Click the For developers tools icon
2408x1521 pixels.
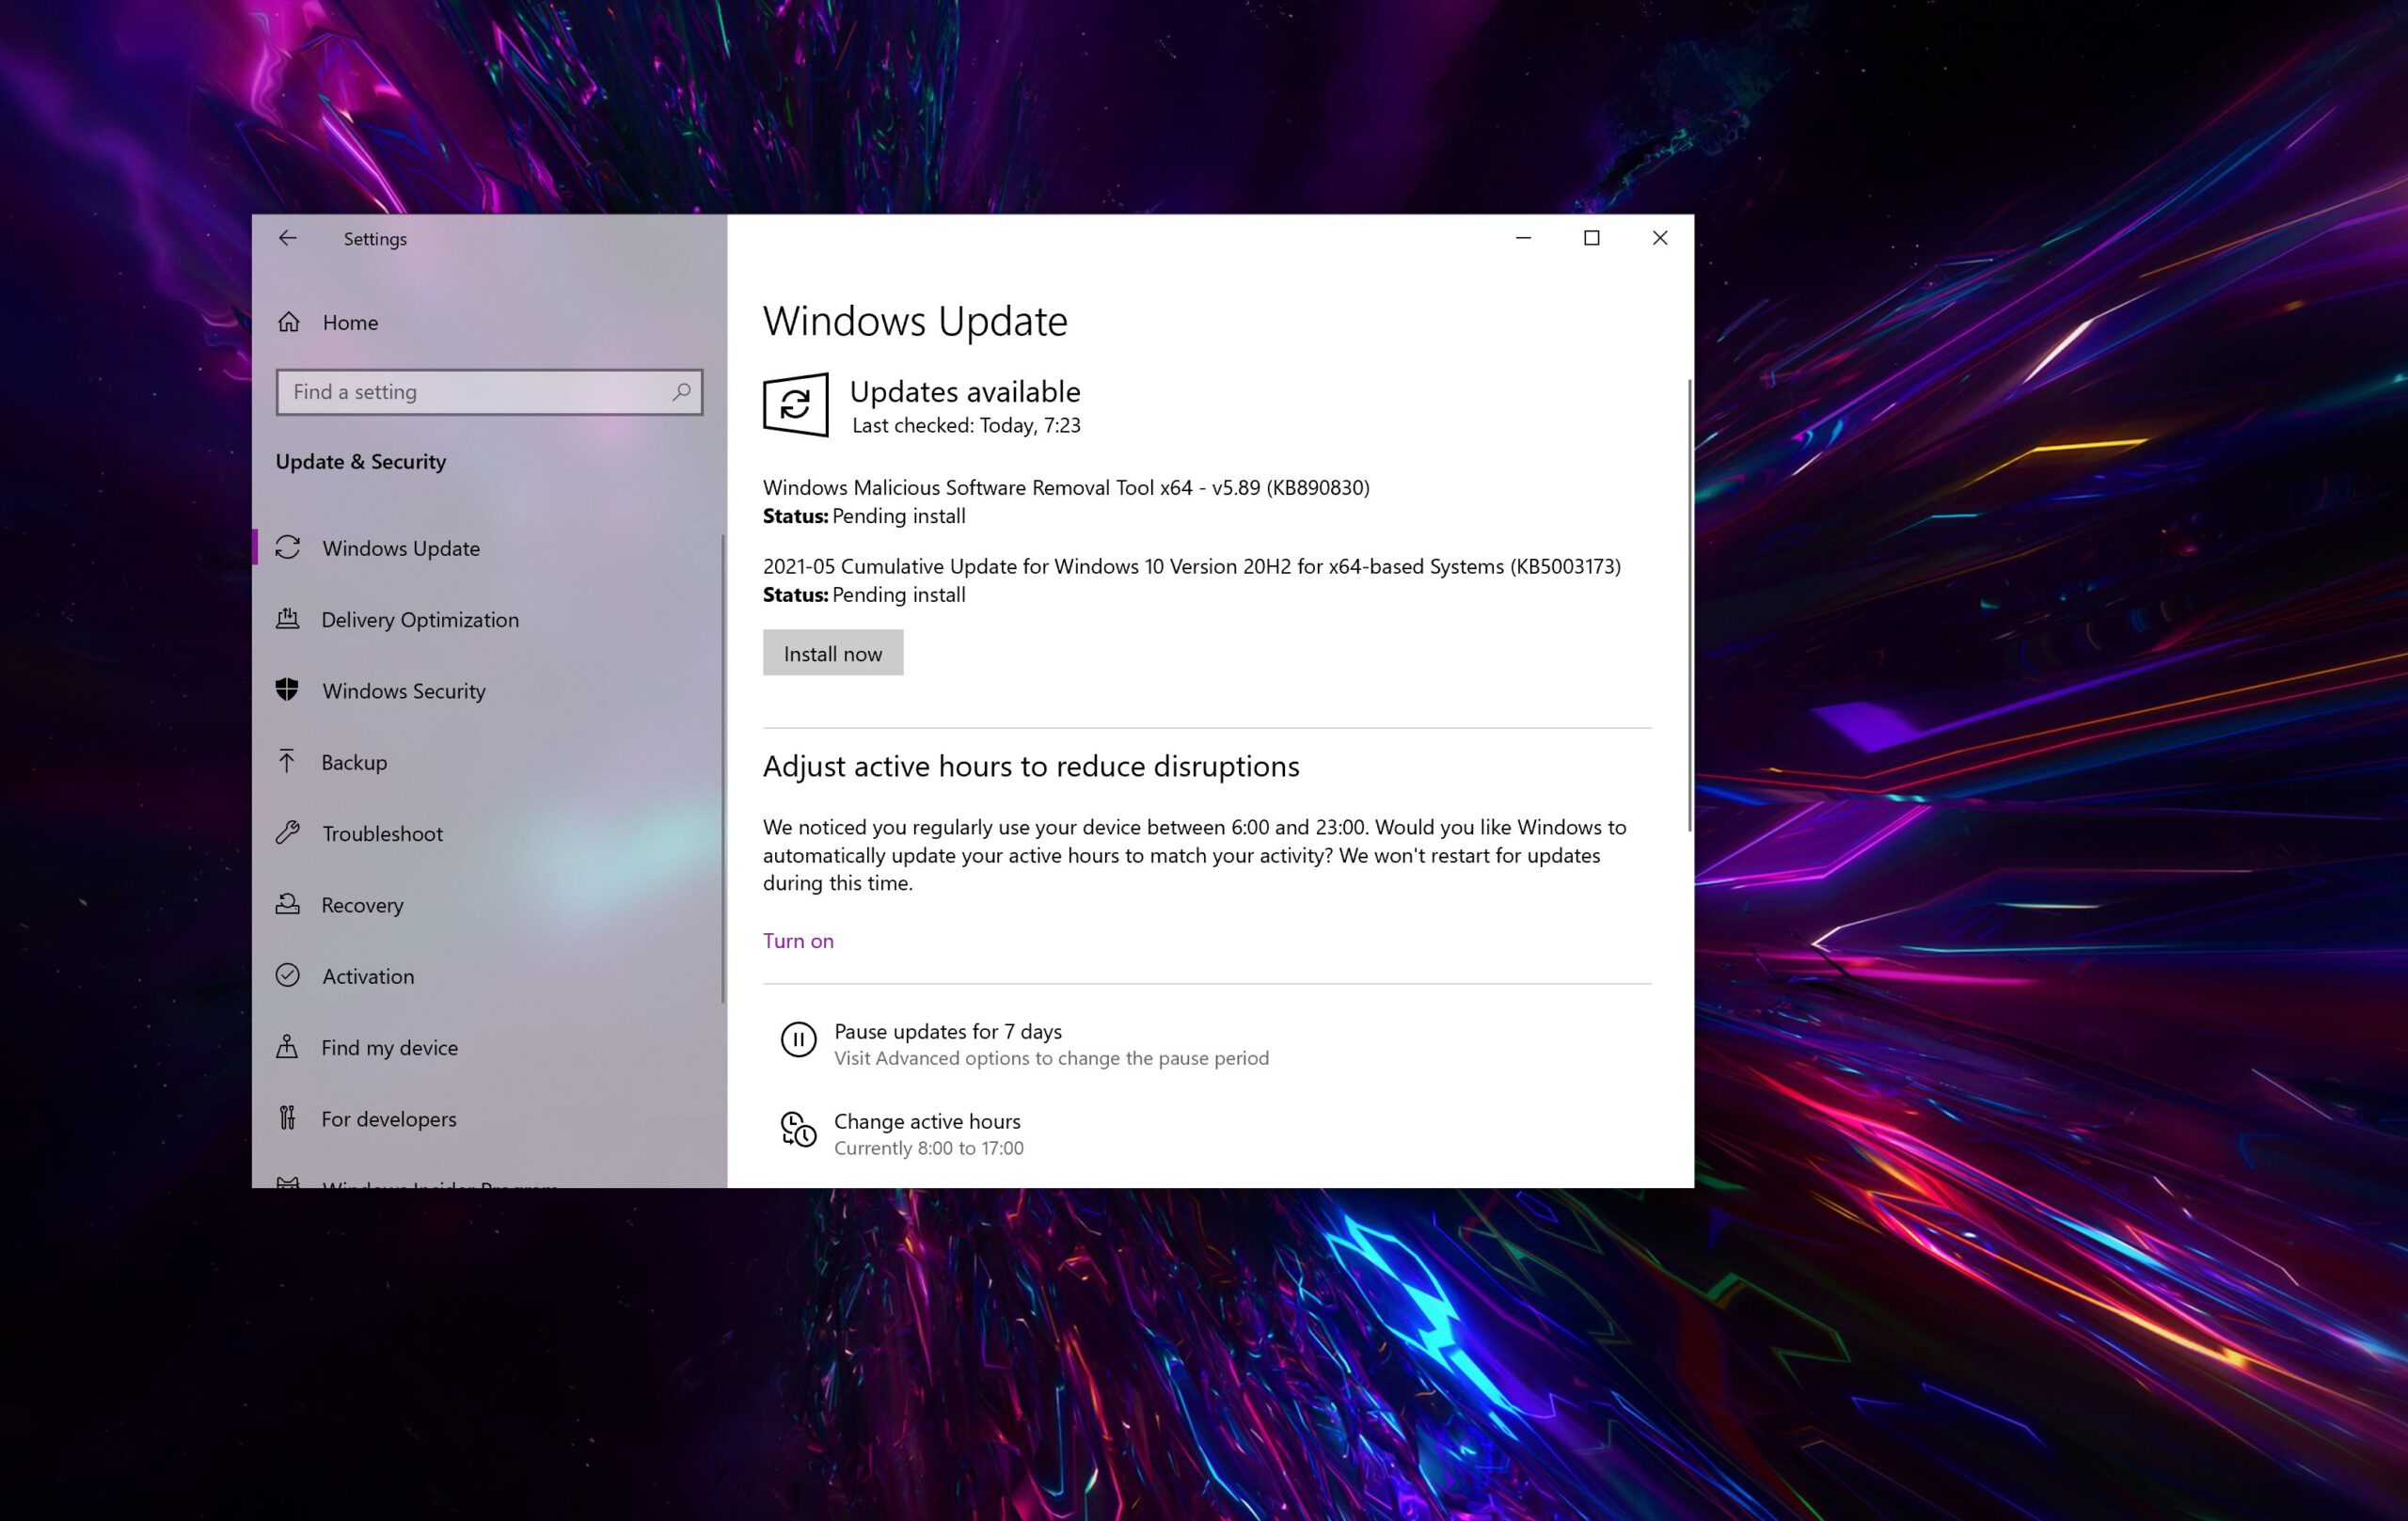[288, 1118]
